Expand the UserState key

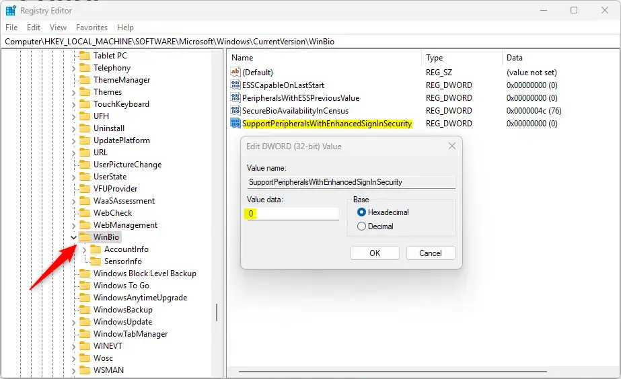click(73, 177)
